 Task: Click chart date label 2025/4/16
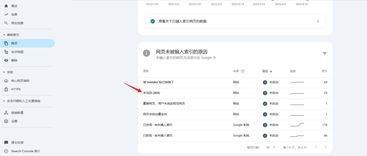(301, 4)
